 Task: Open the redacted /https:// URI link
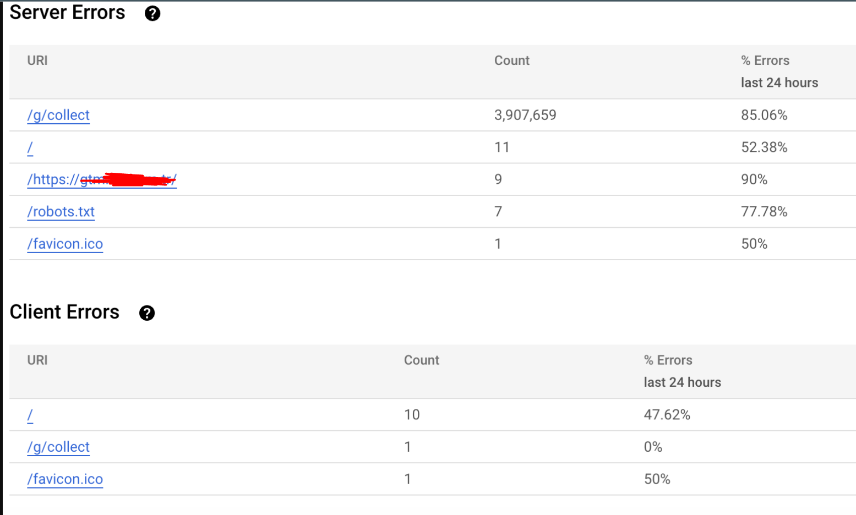point(102,179)
